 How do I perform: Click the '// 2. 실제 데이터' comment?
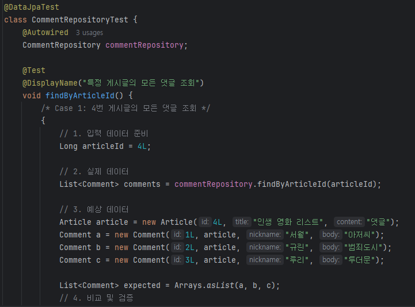tap(94, 171)
